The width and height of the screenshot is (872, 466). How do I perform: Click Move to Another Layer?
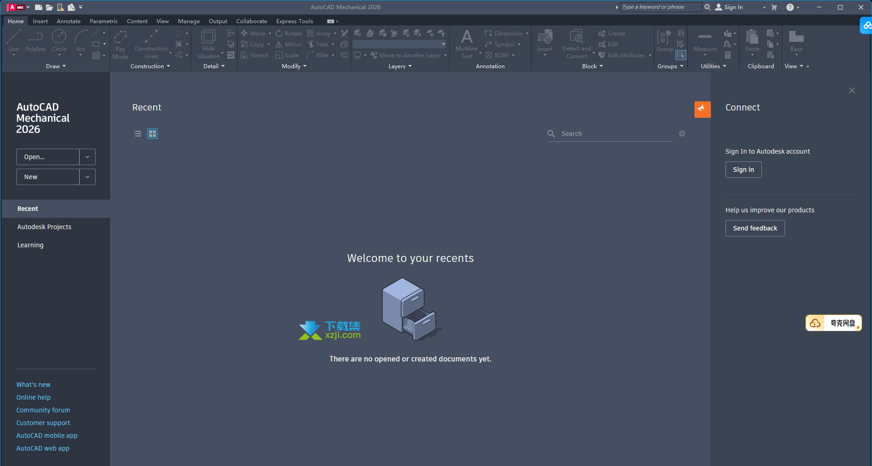coord(406,55)
